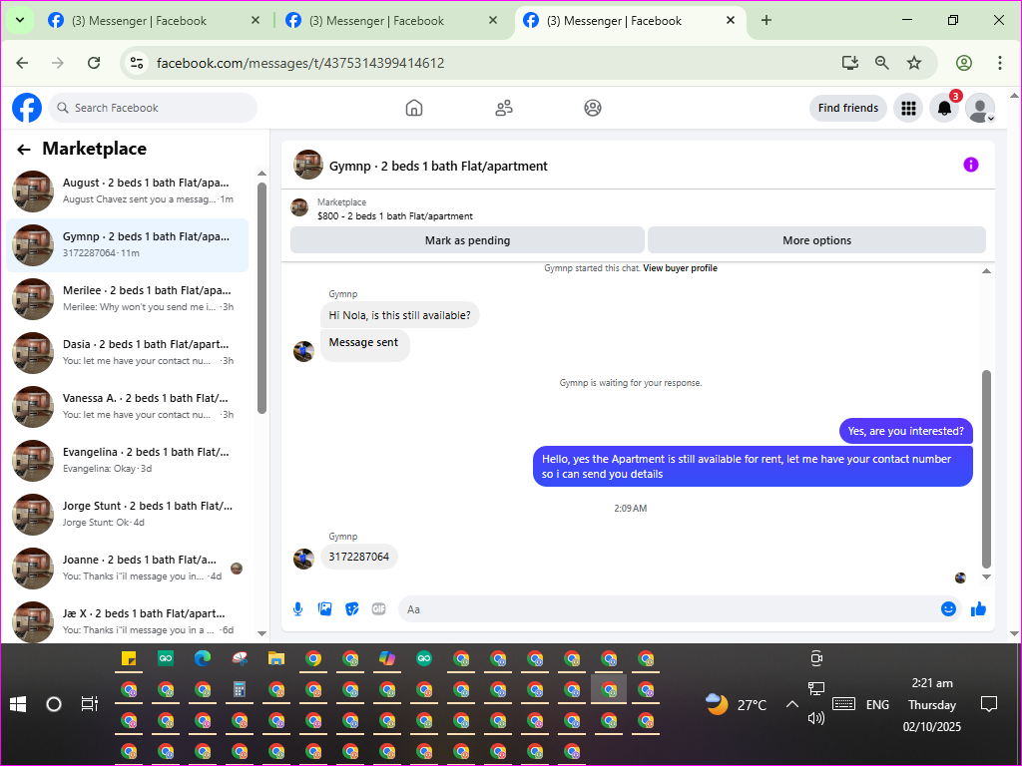This screenshot has width=1022, height=766.
Task: Click the GIF picker icon
Action: click(378, 609)
